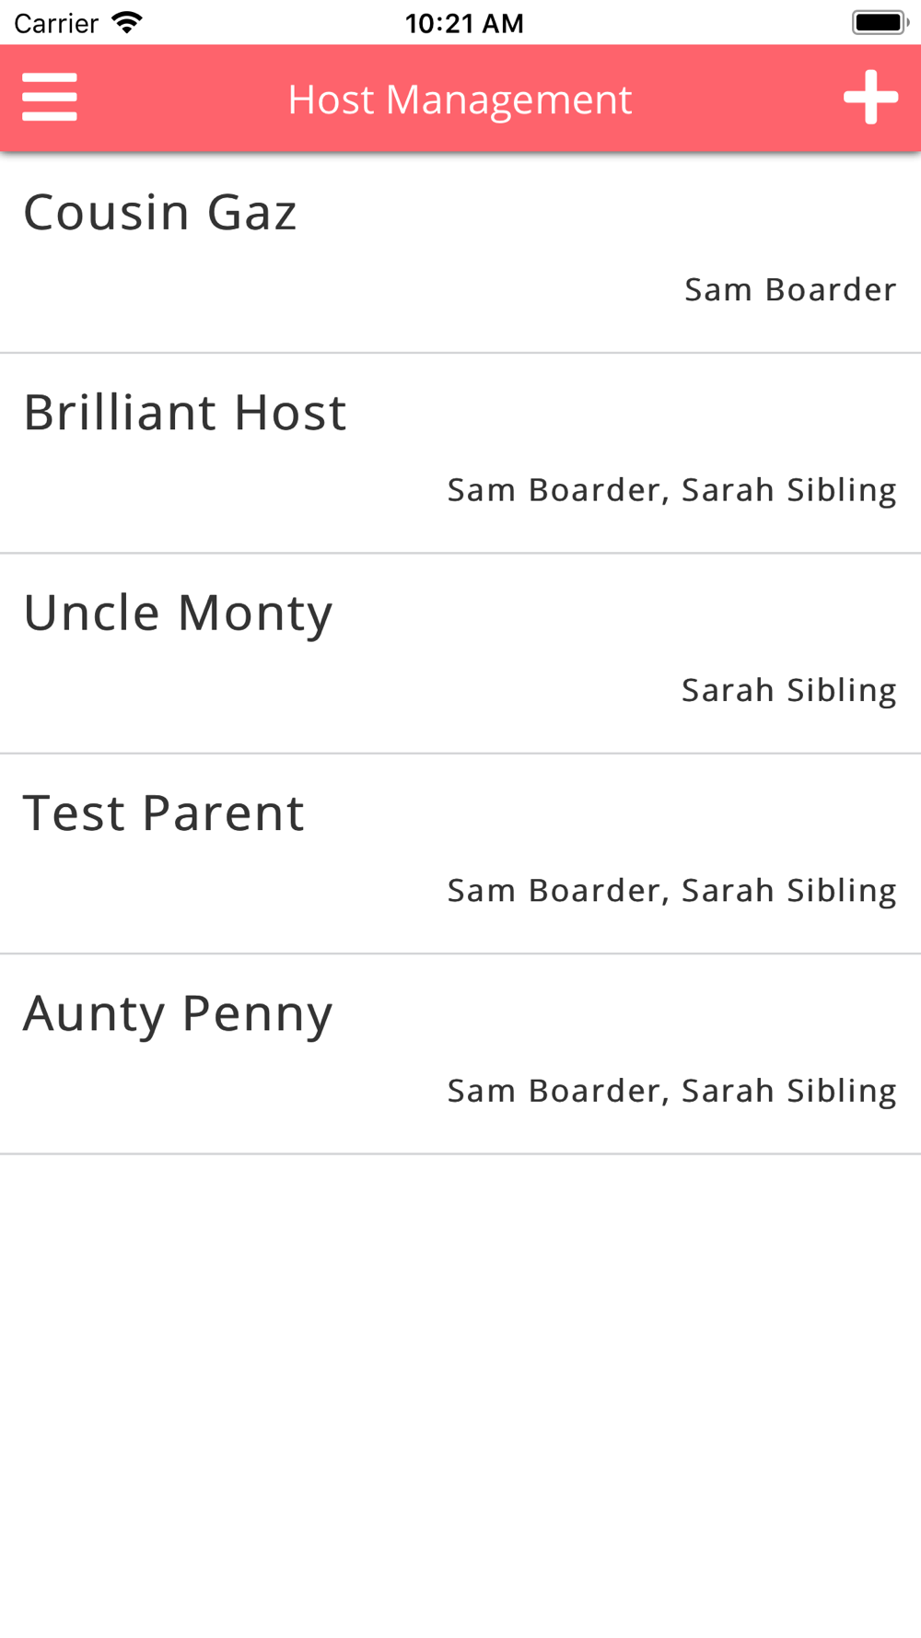This screenshot has width=921, height=1638.
Task: Tap boarders listed under Brilliant Host
Action: (671, 490)
